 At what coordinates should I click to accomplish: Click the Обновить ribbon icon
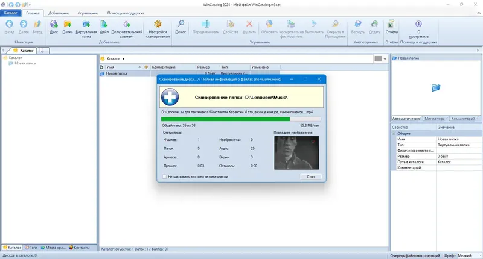(269, 24)
